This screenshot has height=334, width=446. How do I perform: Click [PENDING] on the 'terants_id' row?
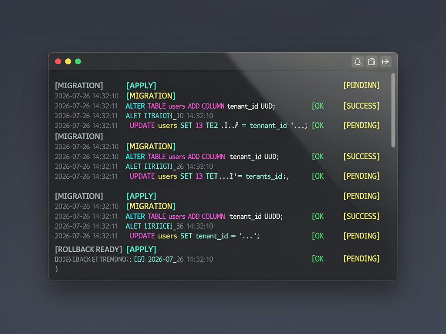tap(361, 176)
